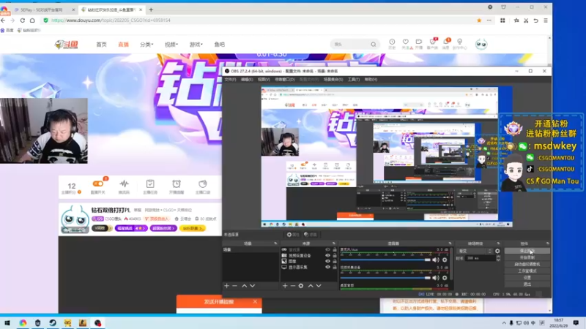
Task: Expand the 视频 dropdown in Douyu nav
Action: (171, 45)
